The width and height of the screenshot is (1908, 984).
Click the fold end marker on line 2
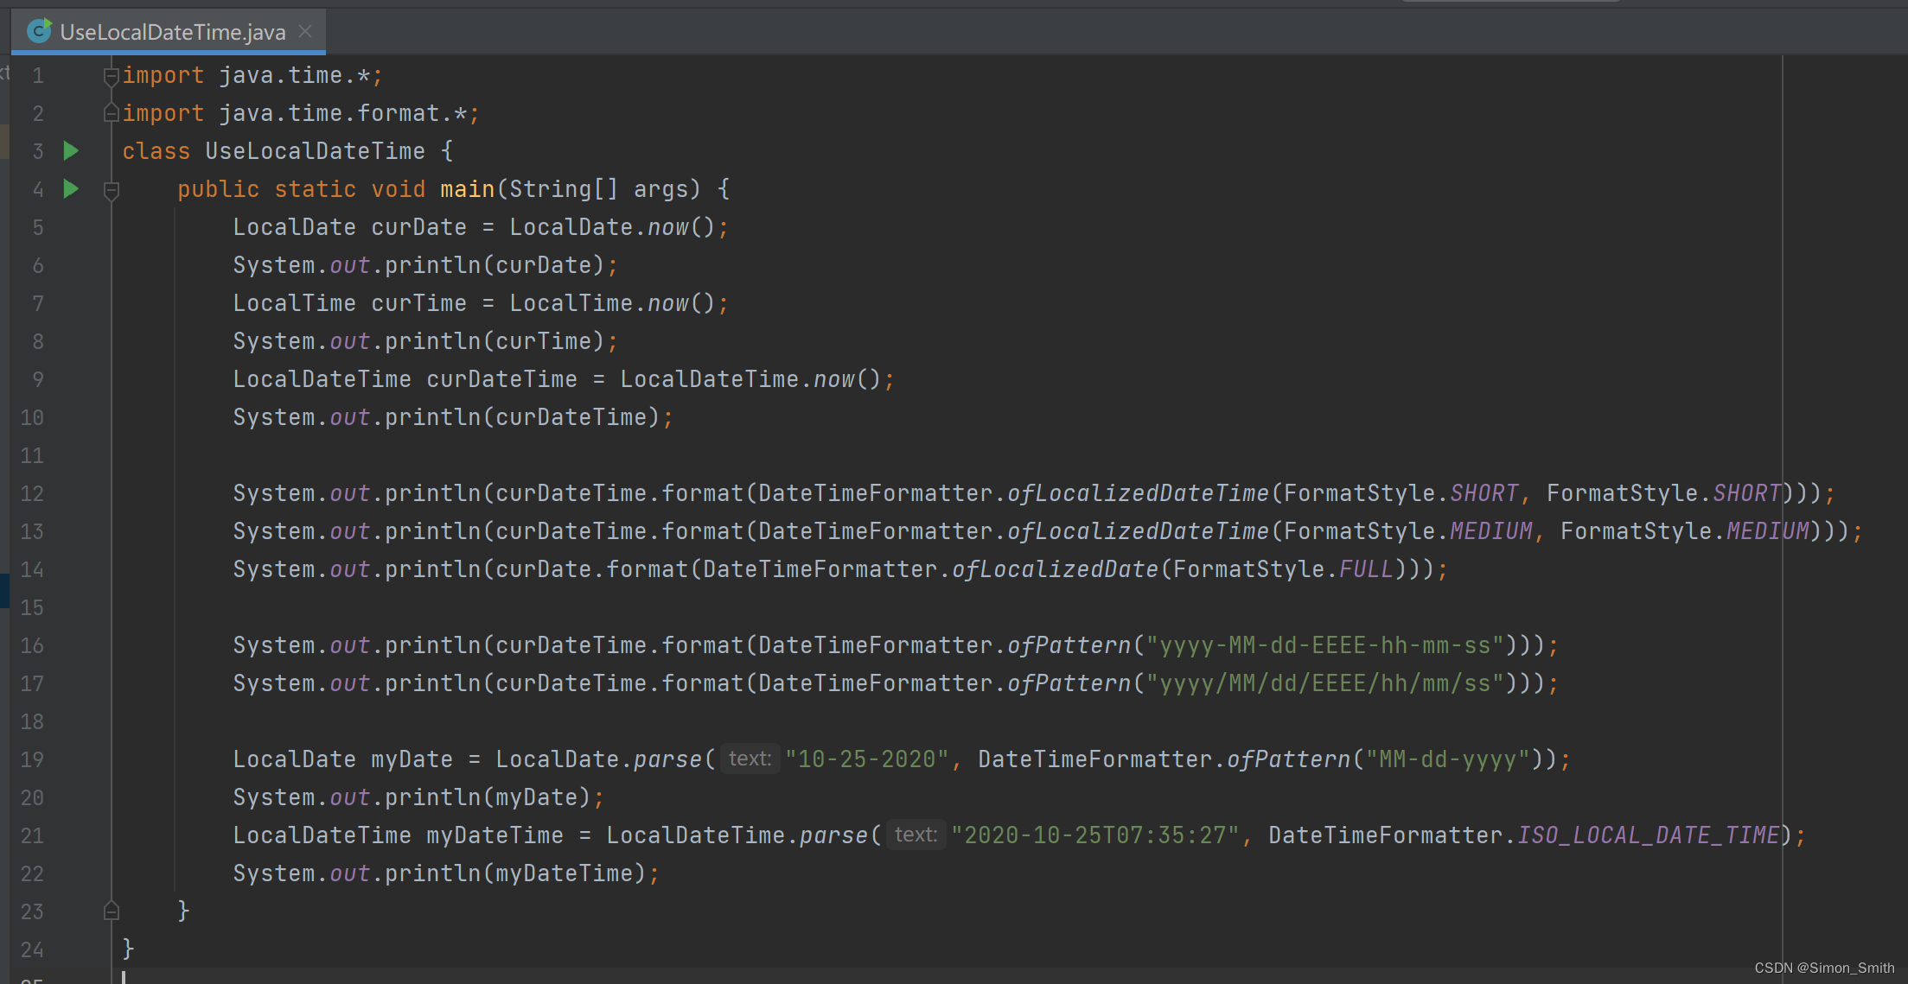point(111,113)
